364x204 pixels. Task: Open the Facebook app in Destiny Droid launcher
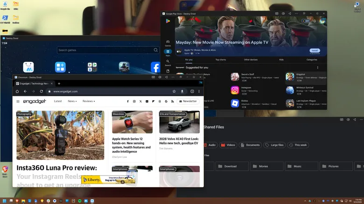(155, 67)
